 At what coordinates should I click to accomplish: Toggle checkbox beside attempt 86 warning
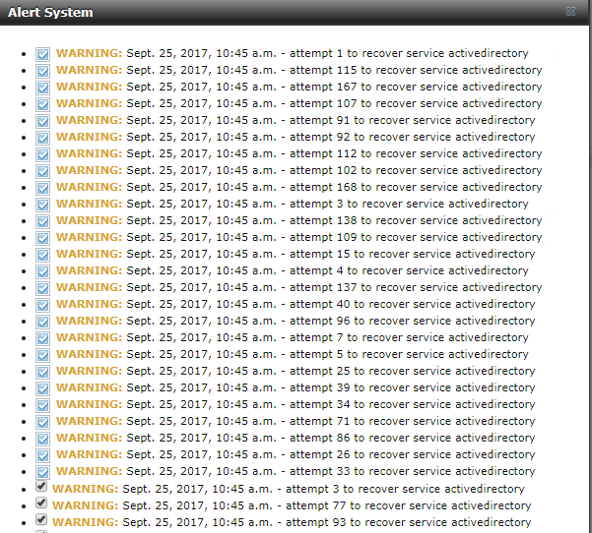click(42, 439)
